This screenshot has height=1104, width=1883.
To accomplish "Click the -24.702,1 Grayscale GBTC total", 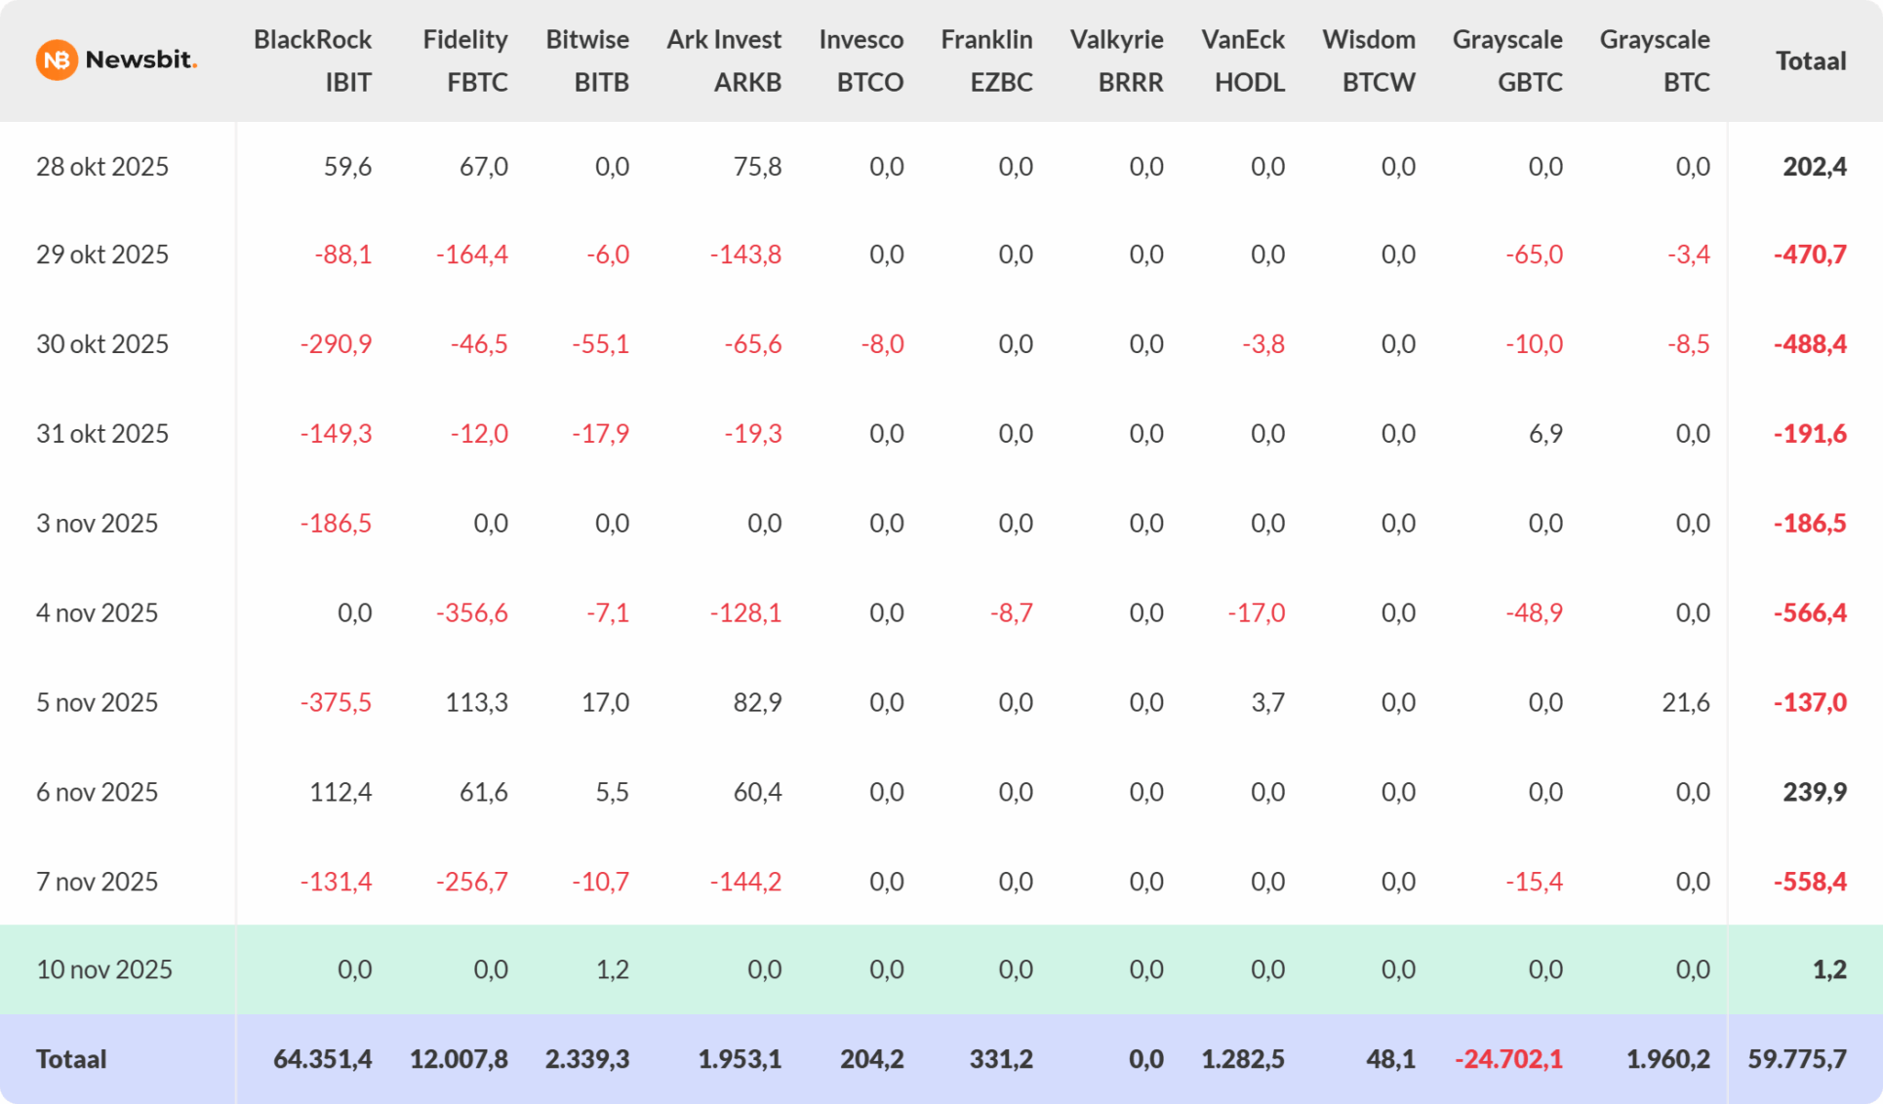I will 1508,1059.
